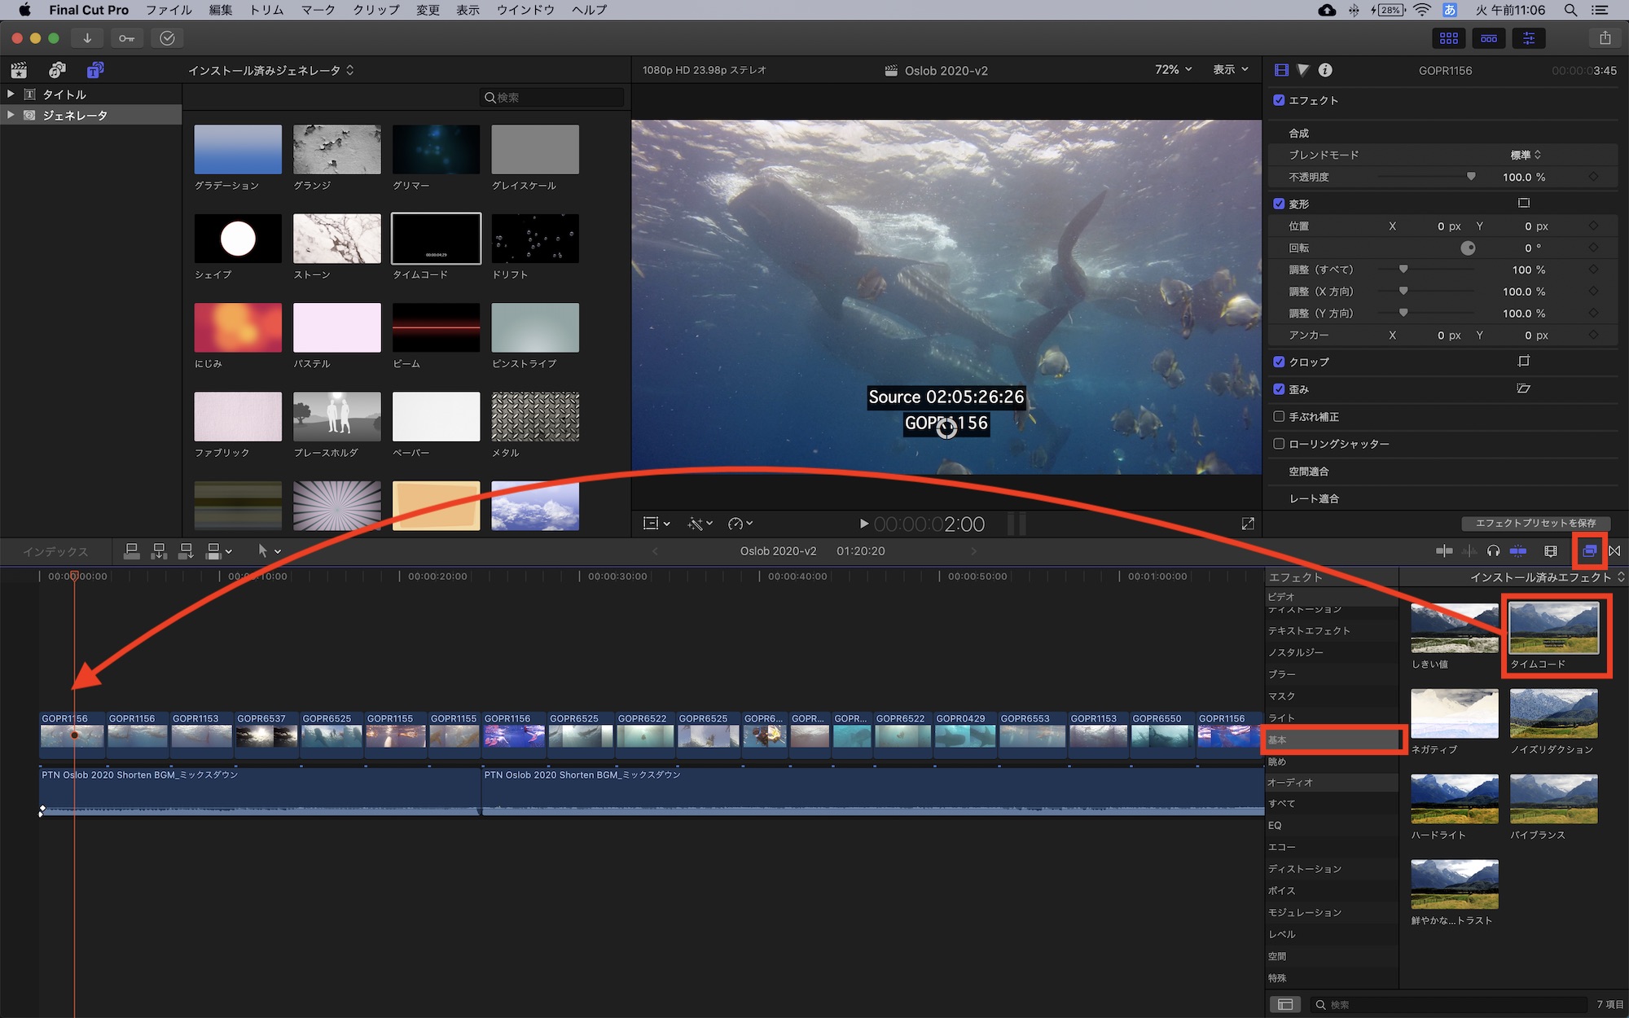Click the import media arrow icon
This screenshot has width=1629, height=1018.
point(87,38)
